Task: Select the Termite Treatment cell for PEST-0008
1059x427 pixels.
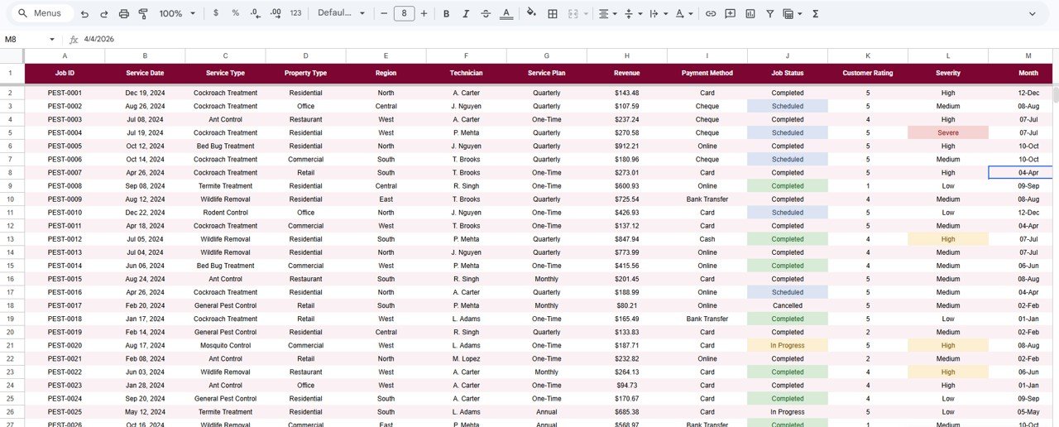Action: pyautogui.click(x=225, y=185)
